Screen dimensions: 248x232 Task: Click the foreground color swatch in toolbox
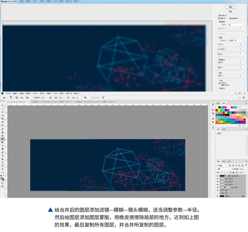(2, 178)
